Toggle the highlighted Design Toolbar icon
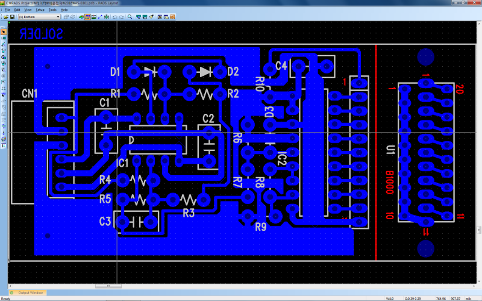 87,17
